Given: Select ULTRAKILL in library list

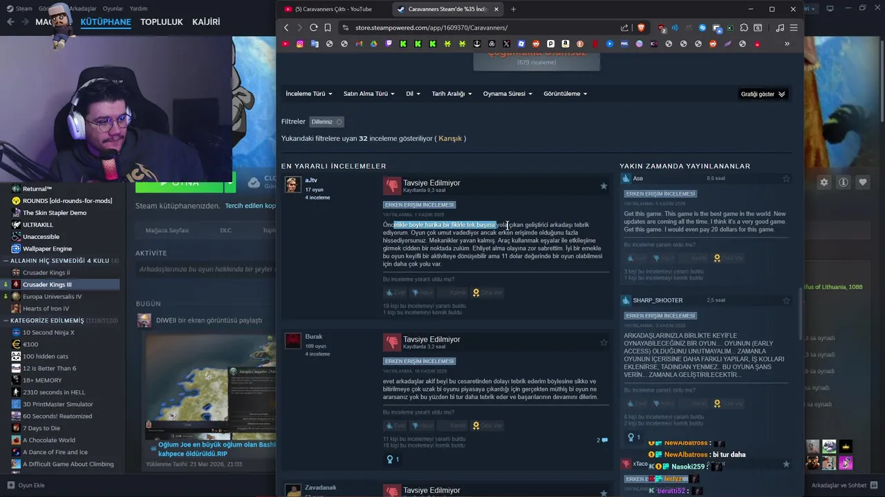Looking at the screenshot, I should pos(39,225).
